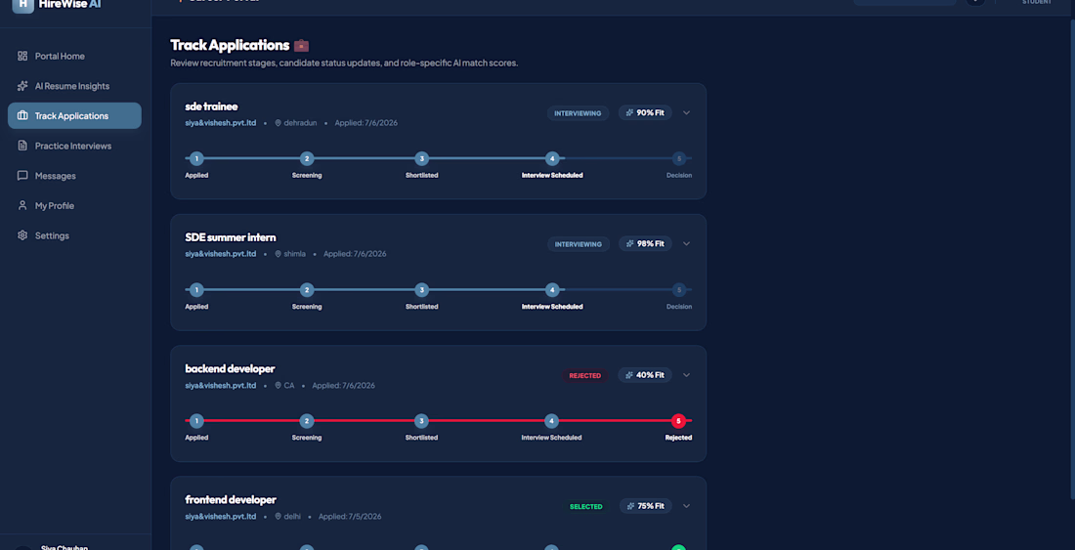Screen dimensions: 1075x550
Task: Open company link under sde trainee
Action: (x=221, y=123)
